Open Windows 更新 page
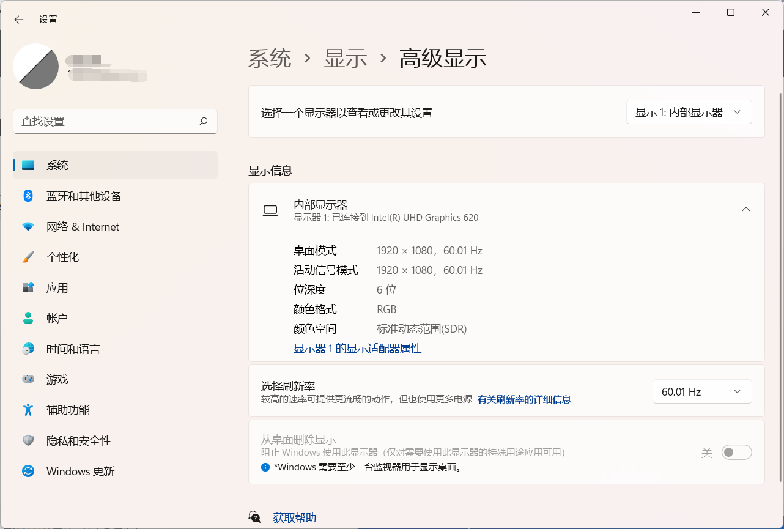The image size is (784, 529). (115, 471)
